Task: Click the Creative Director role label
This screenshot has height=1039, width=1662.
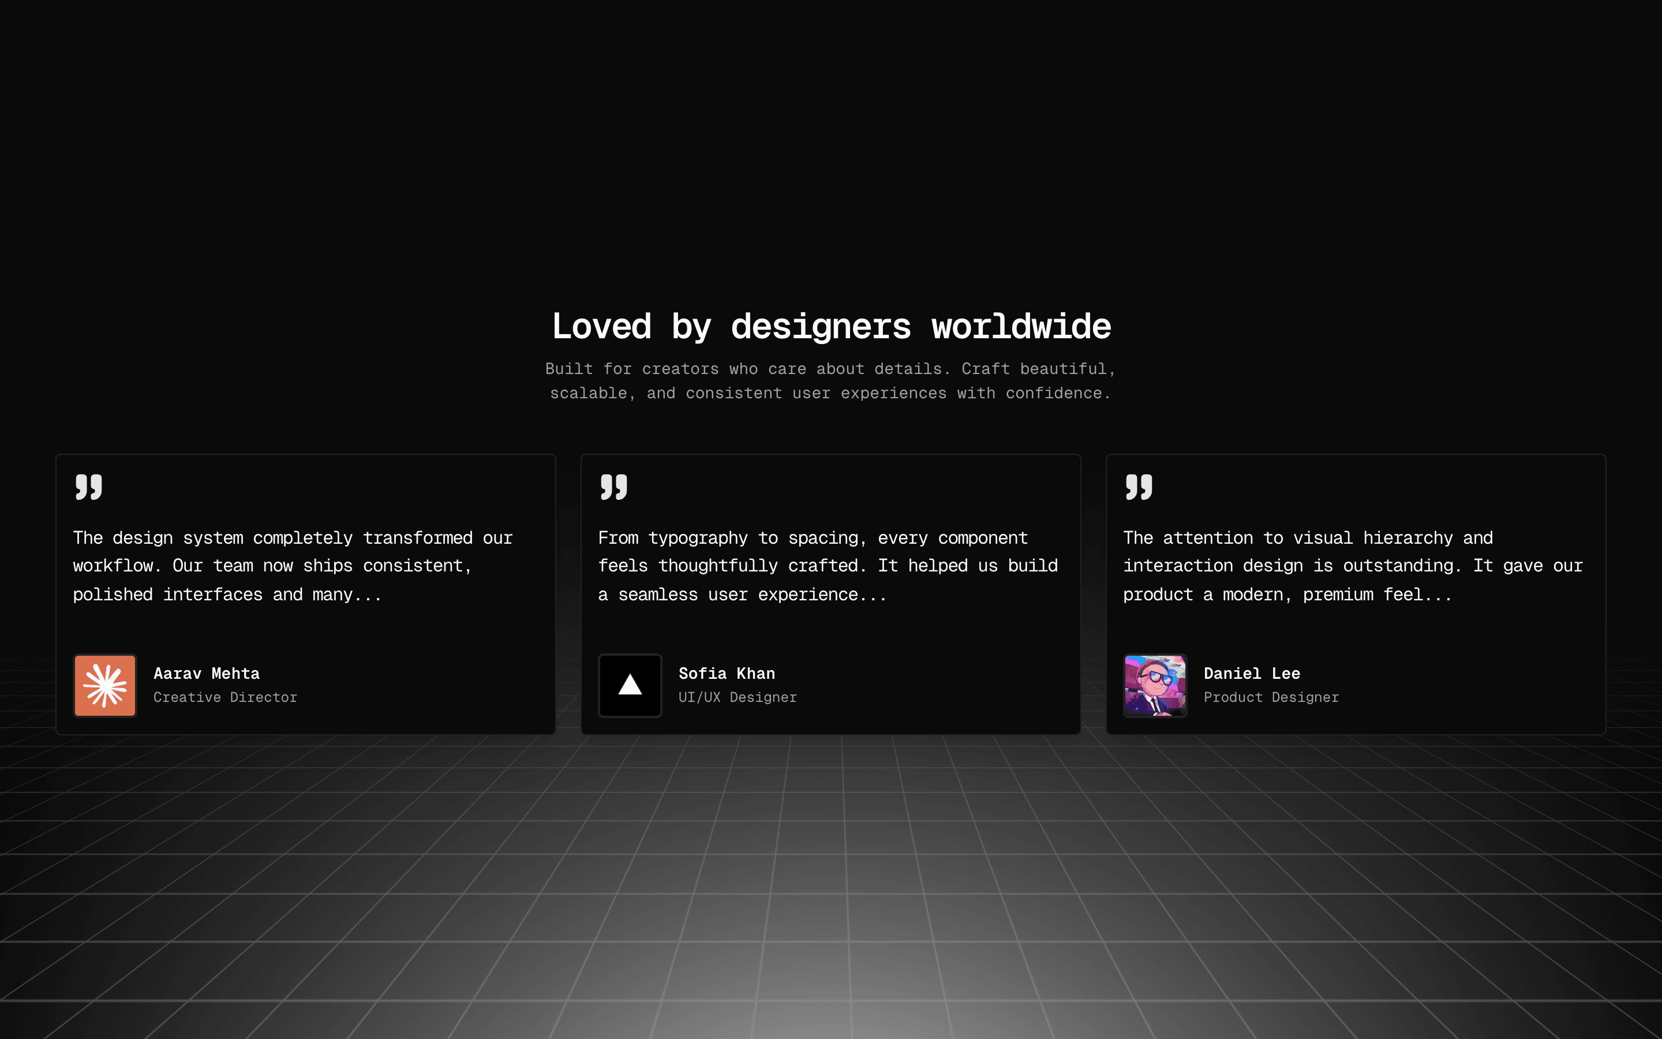Action: (x=225, y=697)
